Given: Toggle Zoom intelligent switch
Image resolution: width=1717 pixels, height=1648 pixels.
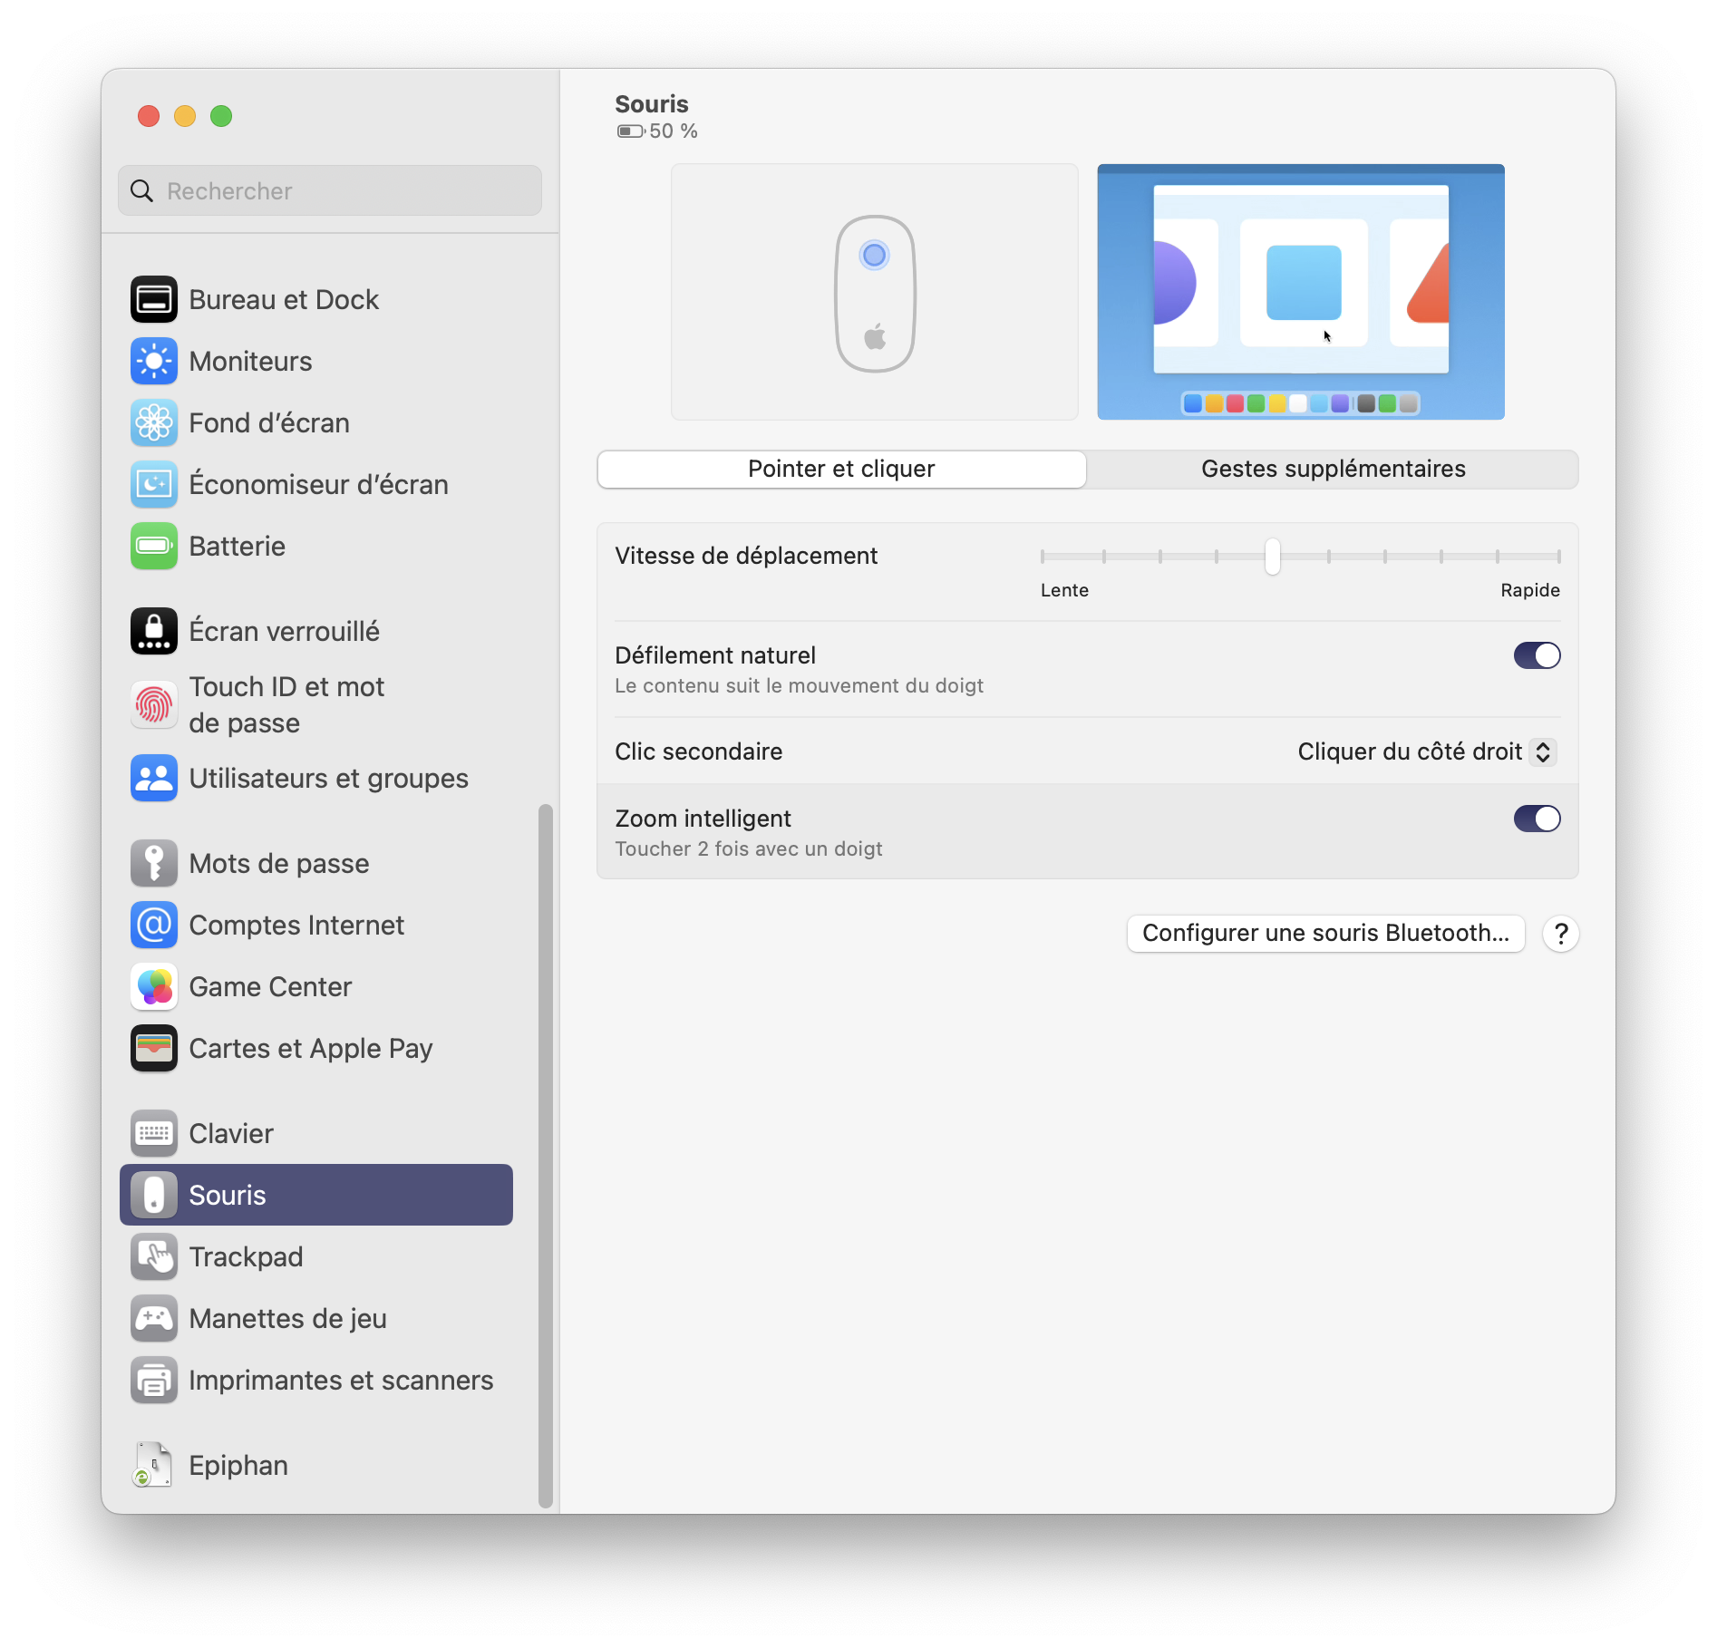Looking at the screenshot, I should [1538, 819].
